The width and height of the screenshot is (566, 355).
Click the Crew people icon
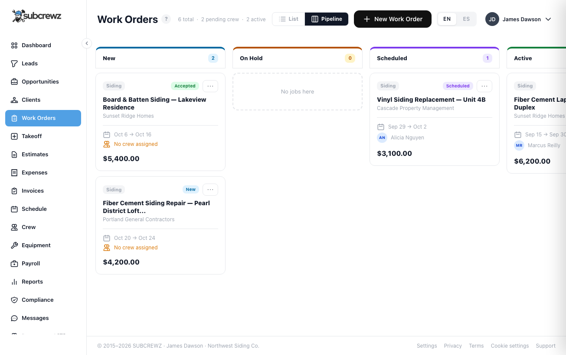[14, 227]
